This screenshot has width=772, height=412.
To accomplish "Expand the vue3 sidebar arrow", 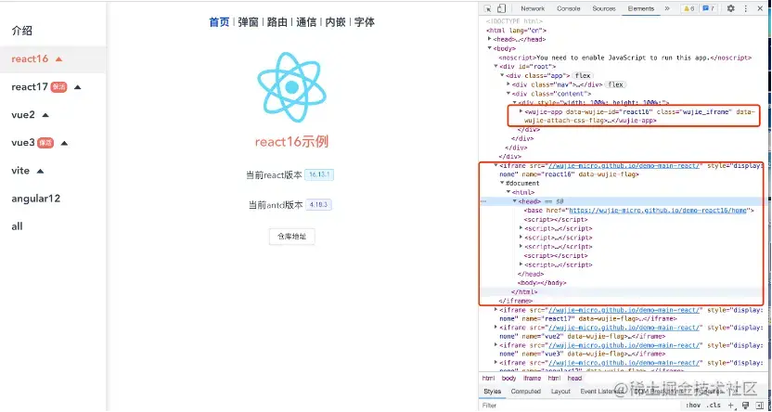I will point(64,143).
